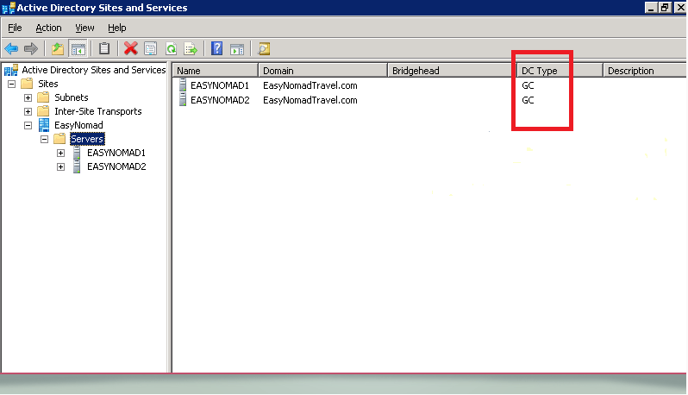Close the Sites and Services window
The width and height of the screenshot is (688, 395).
point(680,8)
